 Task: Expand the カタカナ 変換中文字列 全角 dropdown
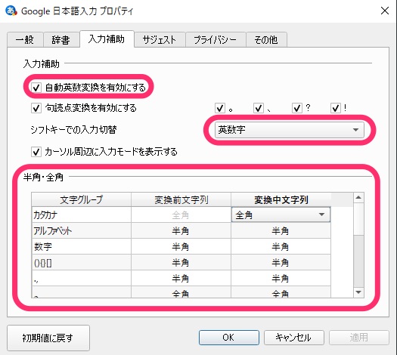click(x=281, y=215)
